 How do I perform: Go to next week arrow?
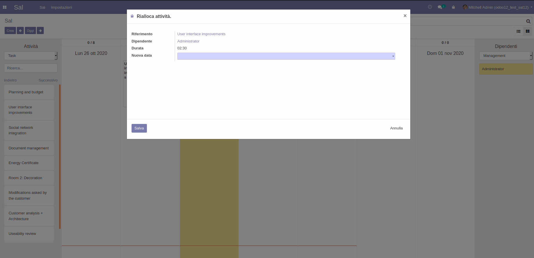point(40,31)
